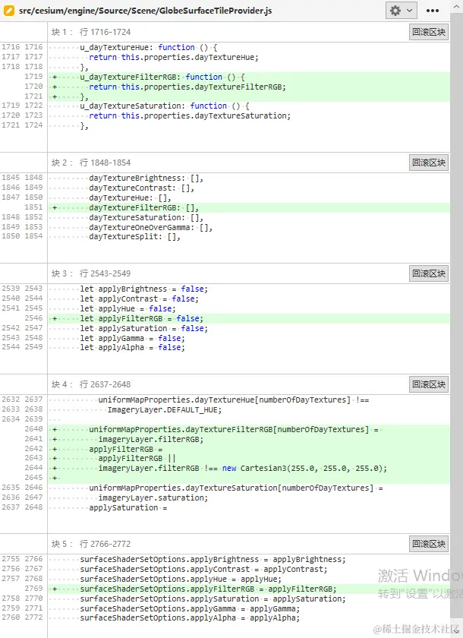Click new line number 1719 in gutter

tap(33, 77)
